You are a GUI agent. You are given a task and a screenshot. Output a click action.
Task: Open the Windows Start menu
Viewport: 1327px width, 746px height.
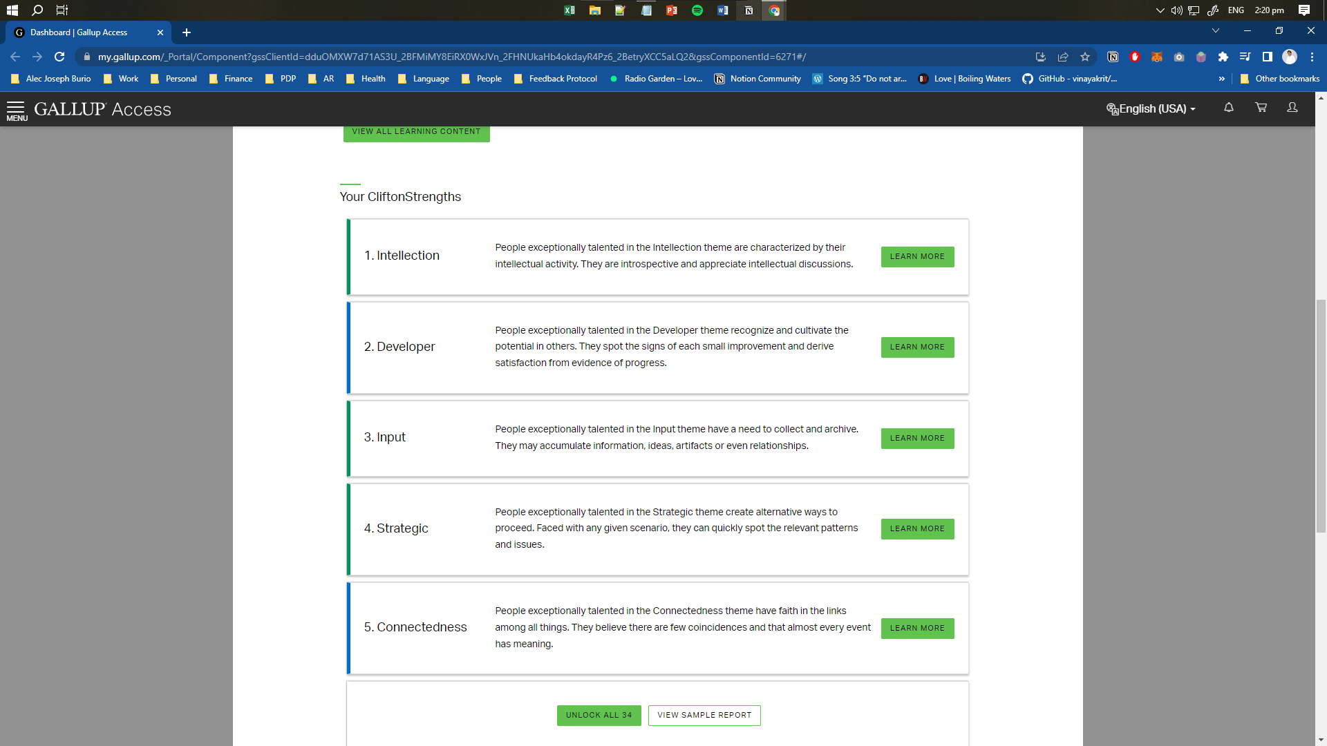12,10
